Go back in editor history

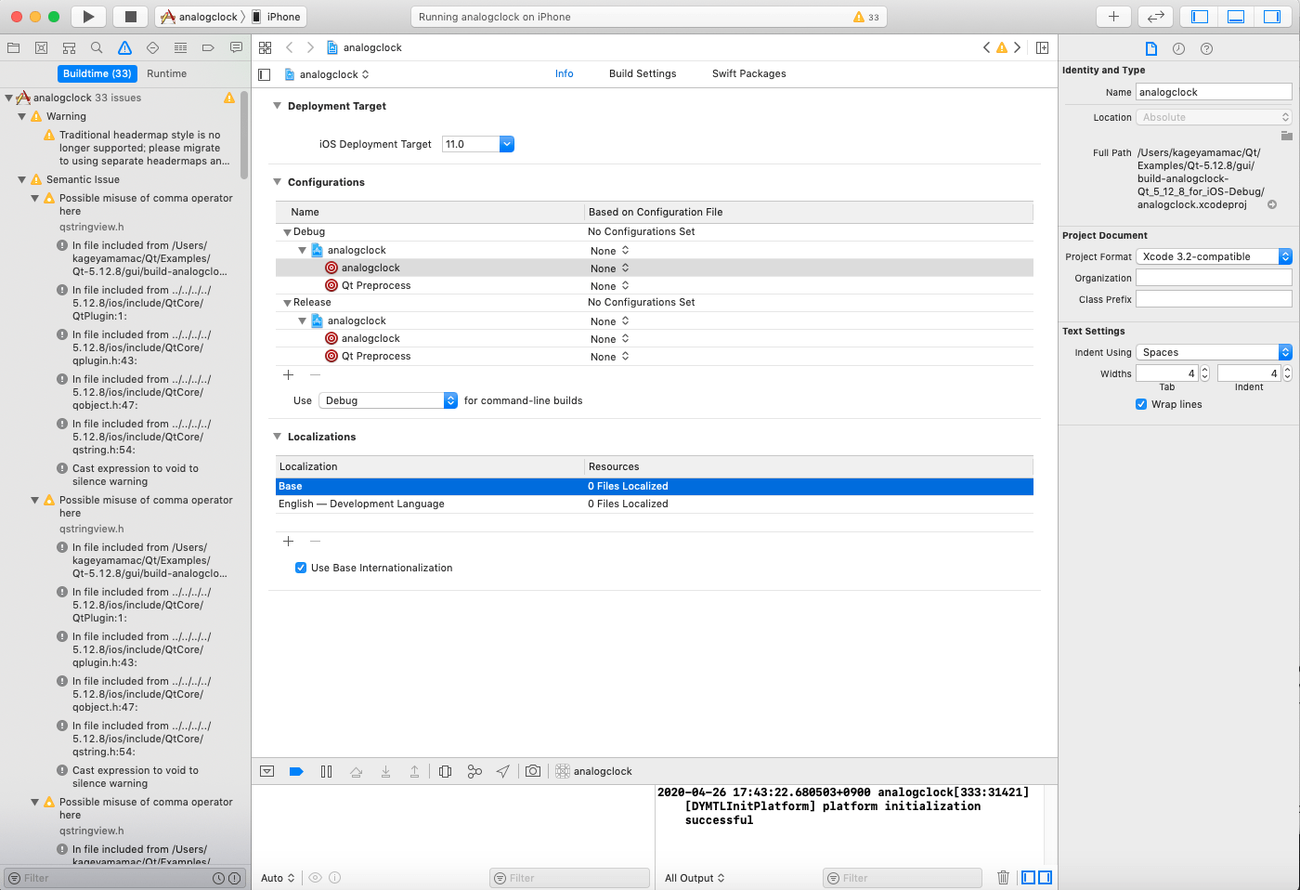(x=290, y=47)
